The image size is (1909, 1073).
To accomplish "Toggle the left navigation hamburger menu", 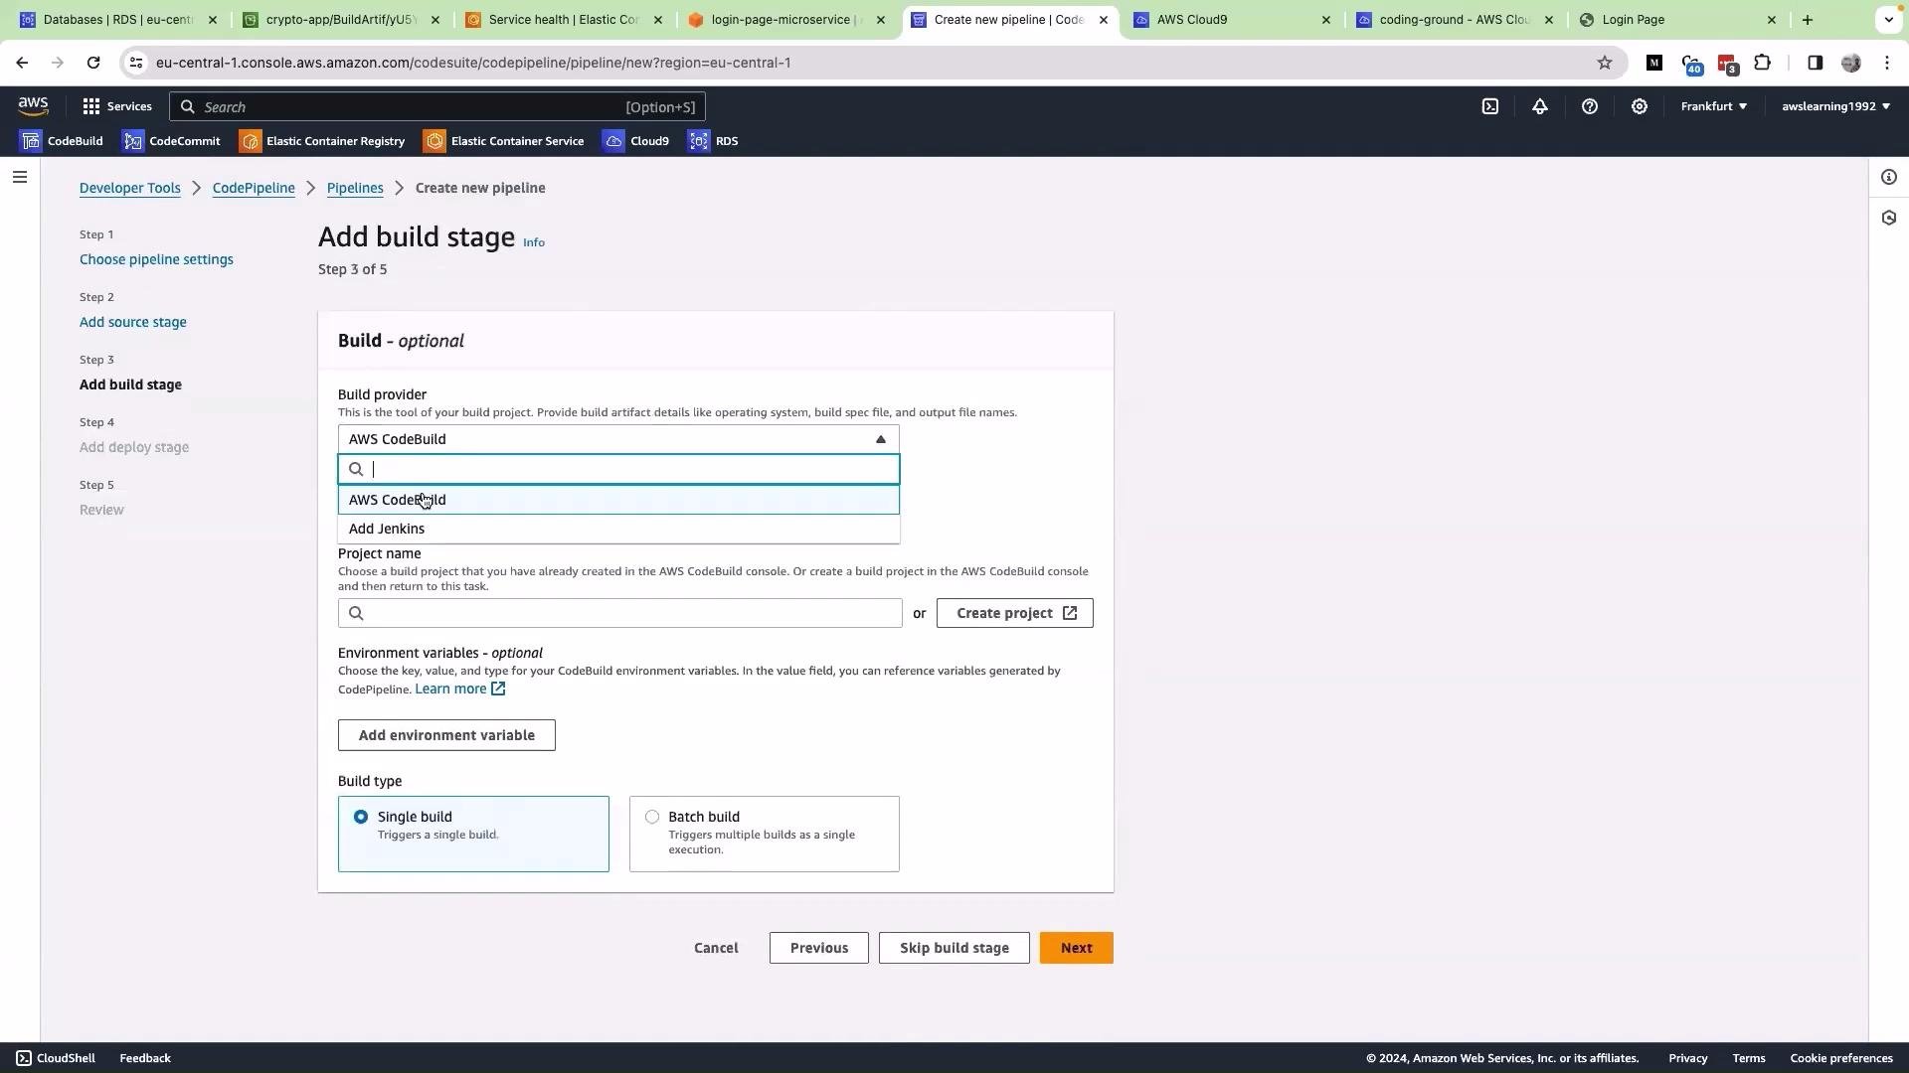I will click(x=20, y=178).
